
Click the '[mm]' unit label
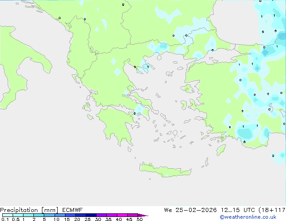click(x=50, y=210)
